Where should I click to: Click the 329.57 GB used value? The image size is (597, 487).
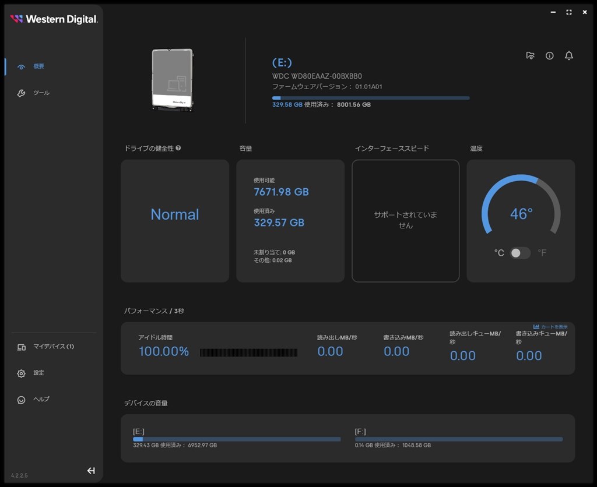tap(279, 223)
